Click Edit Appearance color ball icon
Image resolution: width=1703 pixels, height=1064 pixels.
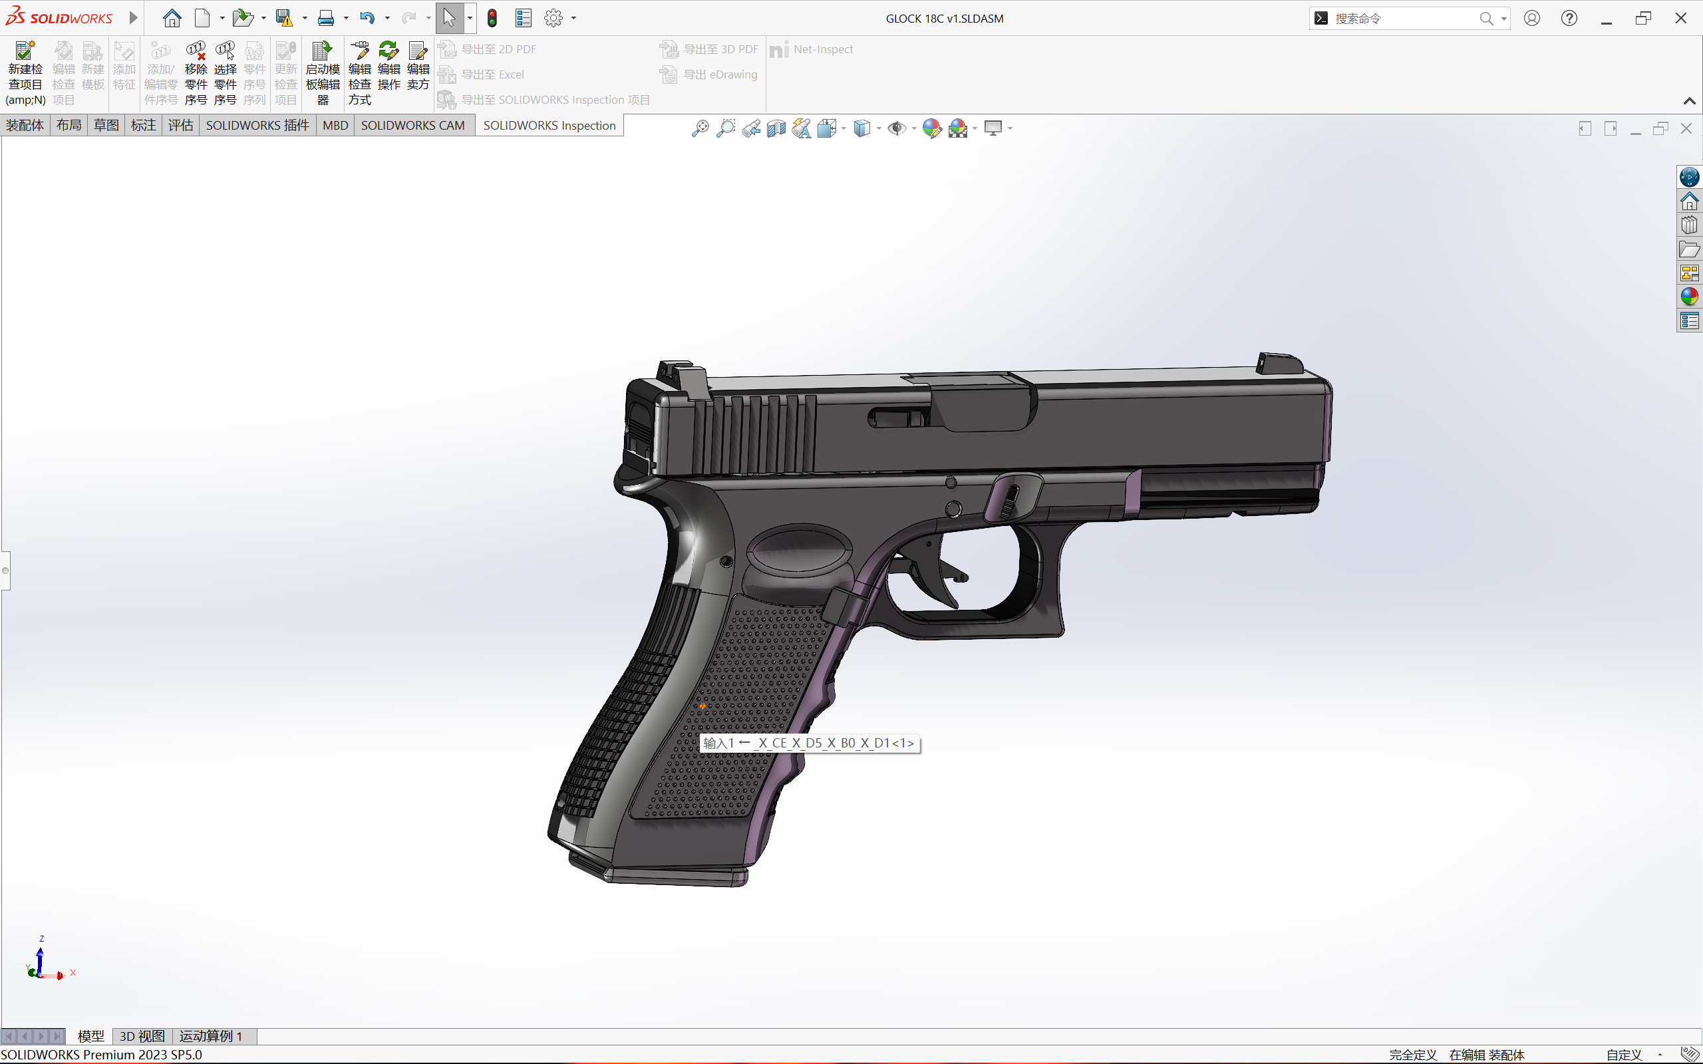point(932,128)
